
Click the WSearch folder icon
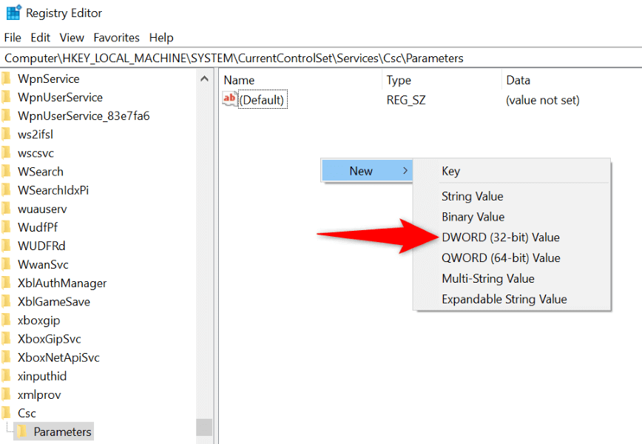7,171
